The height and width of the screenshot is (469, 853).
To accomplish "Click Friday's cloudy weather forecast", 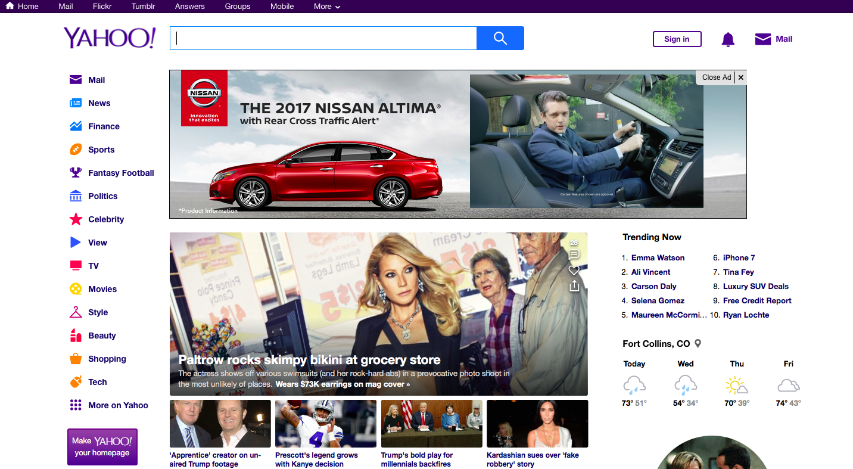I will tap(789, 383).
